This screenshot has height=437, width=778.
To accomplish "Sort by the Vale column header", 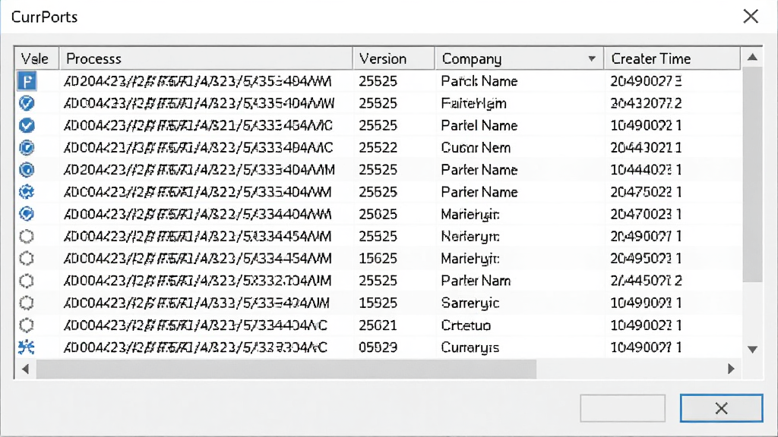I will (36, 58).
